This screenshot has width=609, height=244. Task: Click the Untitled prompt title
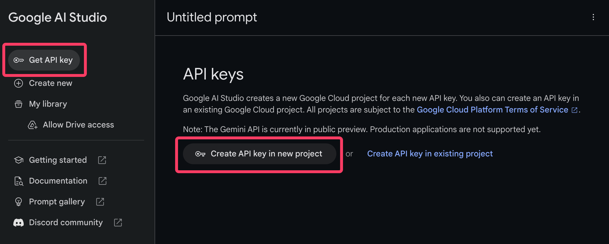point(212,17)
